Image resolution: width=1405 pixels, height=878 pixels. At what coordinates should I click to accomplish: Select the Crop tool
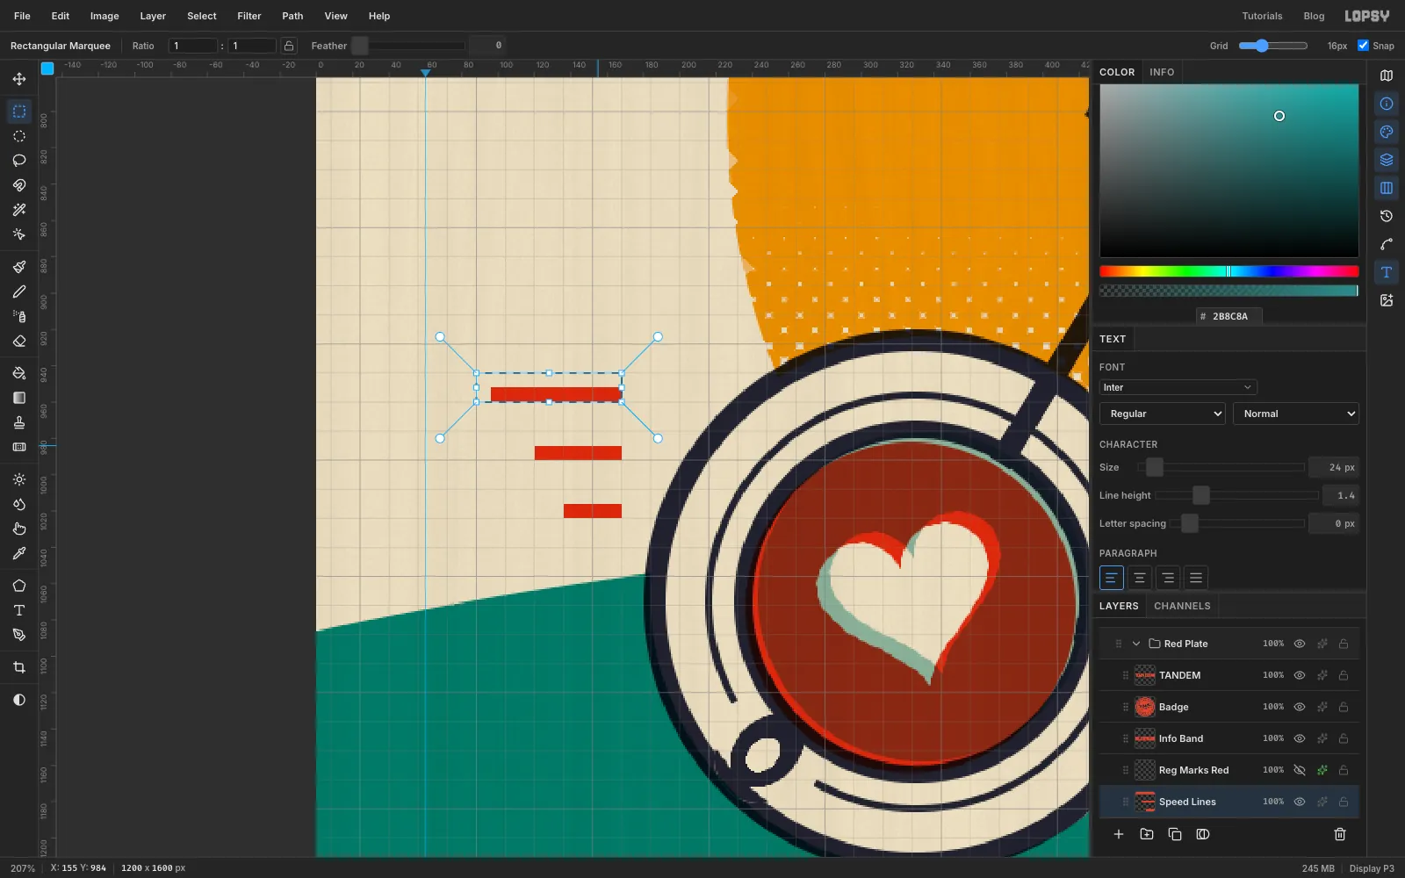[19, 667]
